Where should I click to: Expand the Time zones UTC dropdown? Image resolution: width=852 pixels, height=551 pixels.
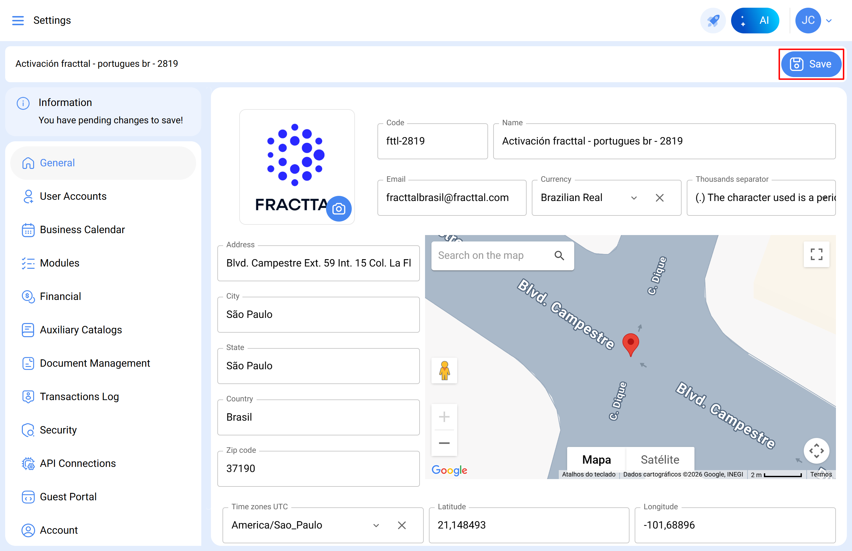tap(376, 525)
